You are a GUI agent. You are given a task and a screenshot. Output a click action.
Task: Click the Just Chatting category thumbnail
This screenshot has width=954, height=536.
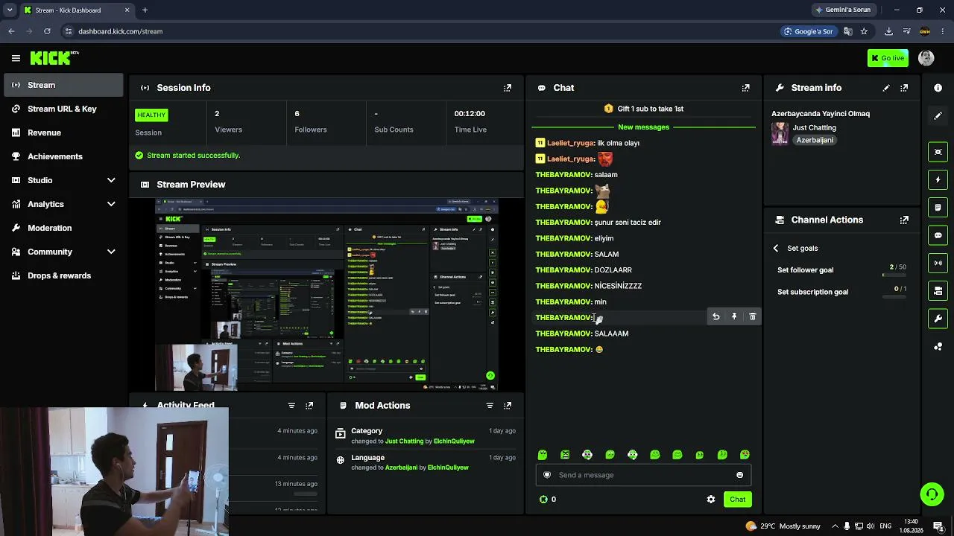click(780, 133)
